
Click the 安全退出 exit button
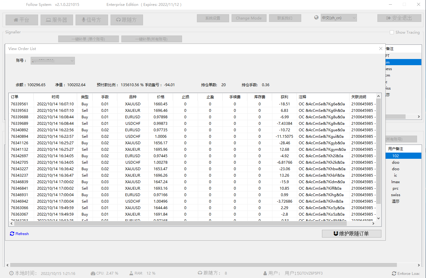point(399,18)
